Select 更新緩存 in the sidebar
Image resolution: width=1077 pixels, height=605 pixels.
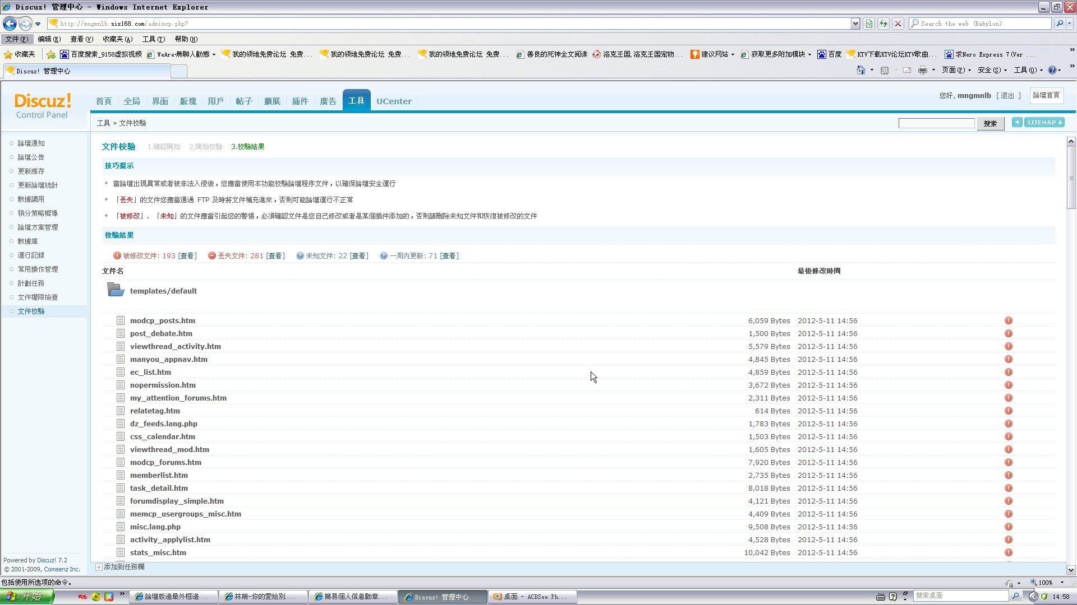tap(31, 171)
